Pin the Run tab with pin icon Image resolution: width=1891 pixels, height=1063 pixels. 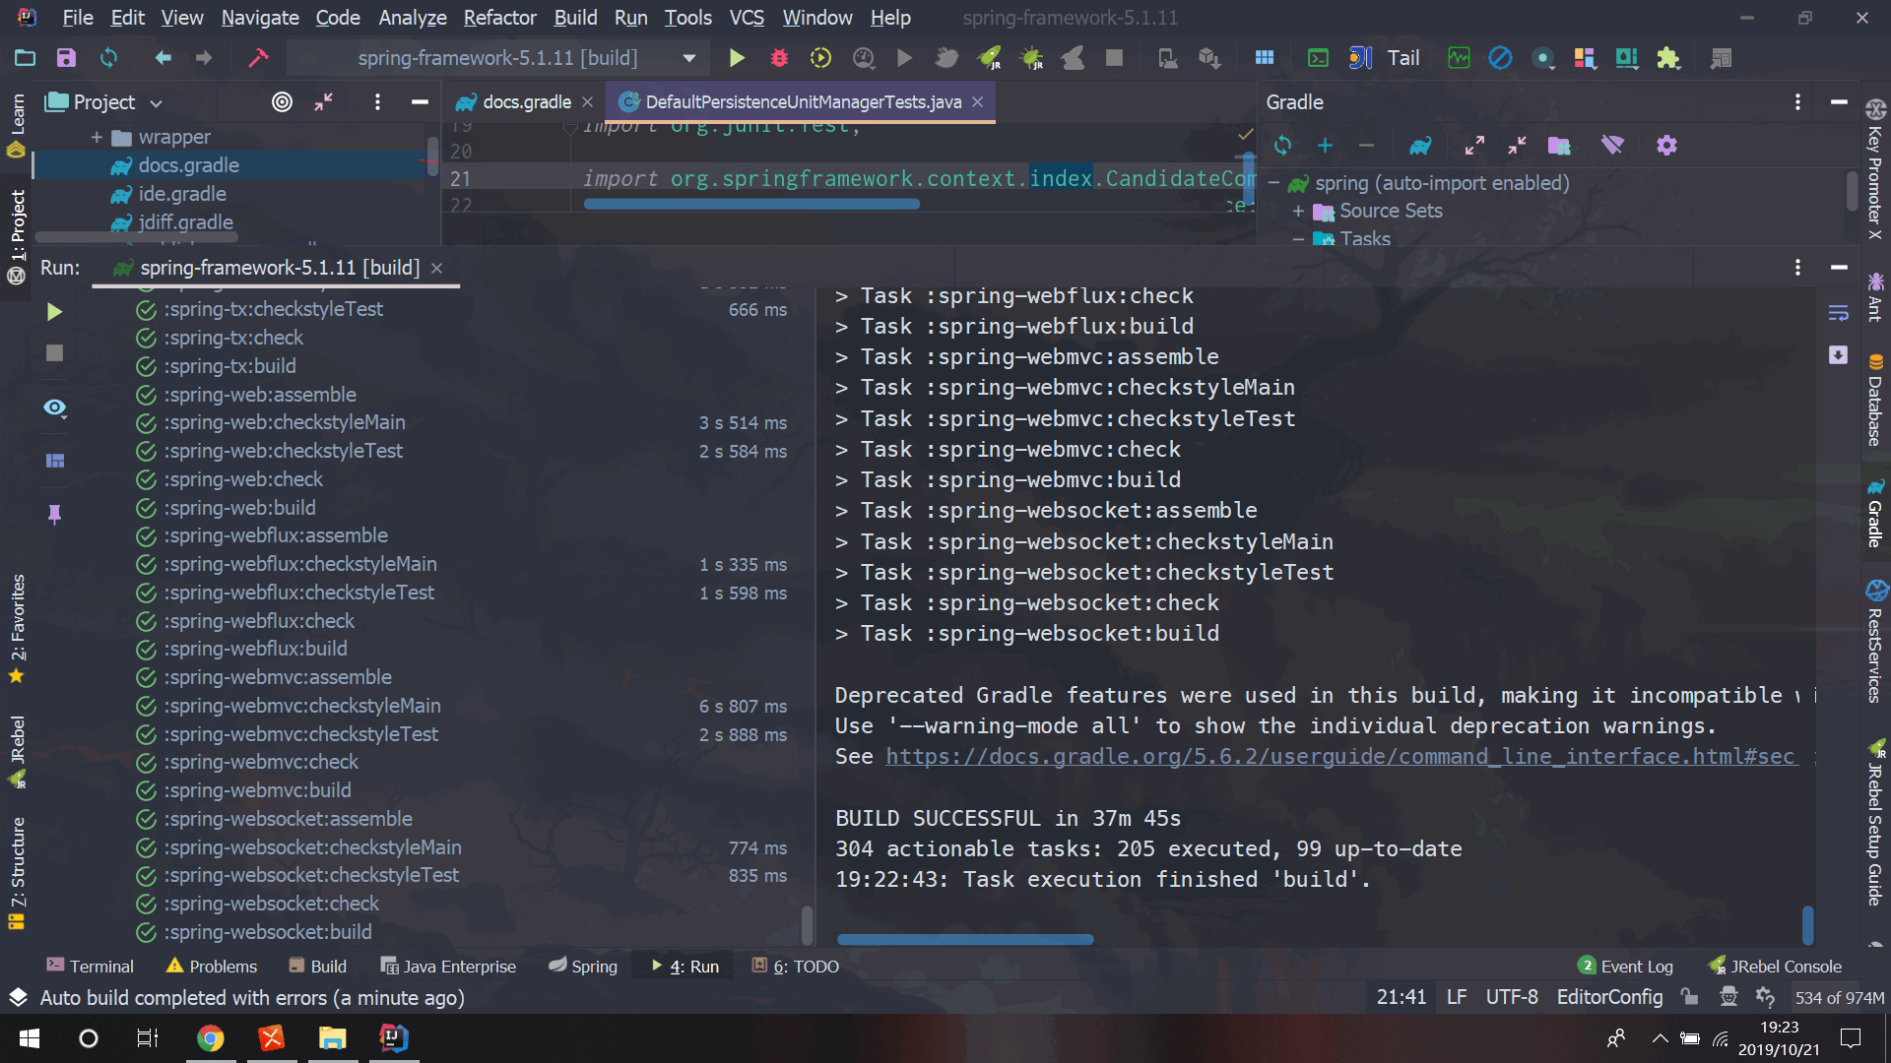click(x=54, y=514)
